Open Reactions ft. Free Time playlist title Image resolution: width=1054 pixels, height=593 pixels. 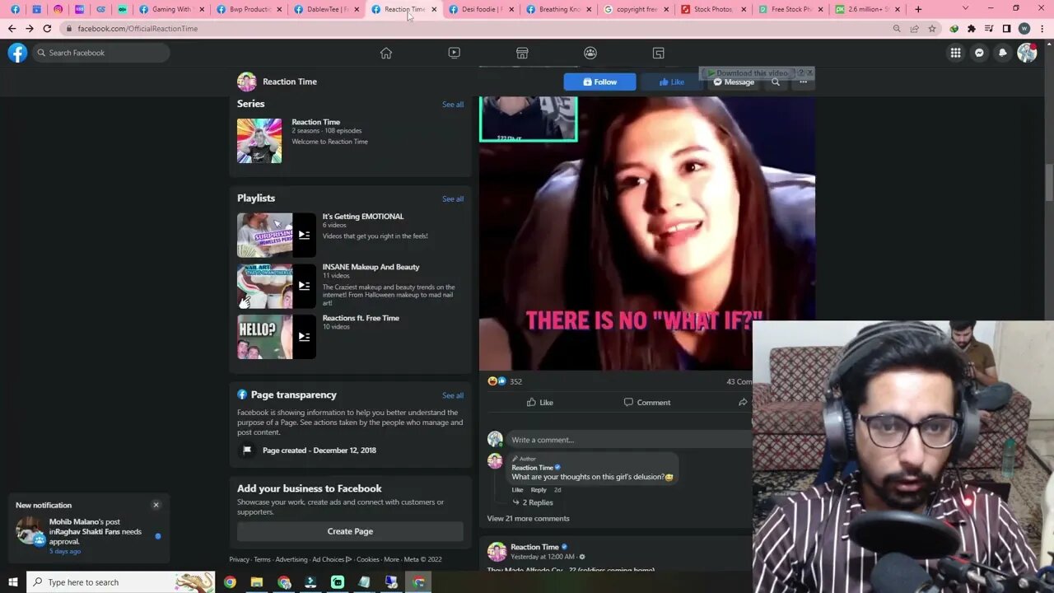361,318
